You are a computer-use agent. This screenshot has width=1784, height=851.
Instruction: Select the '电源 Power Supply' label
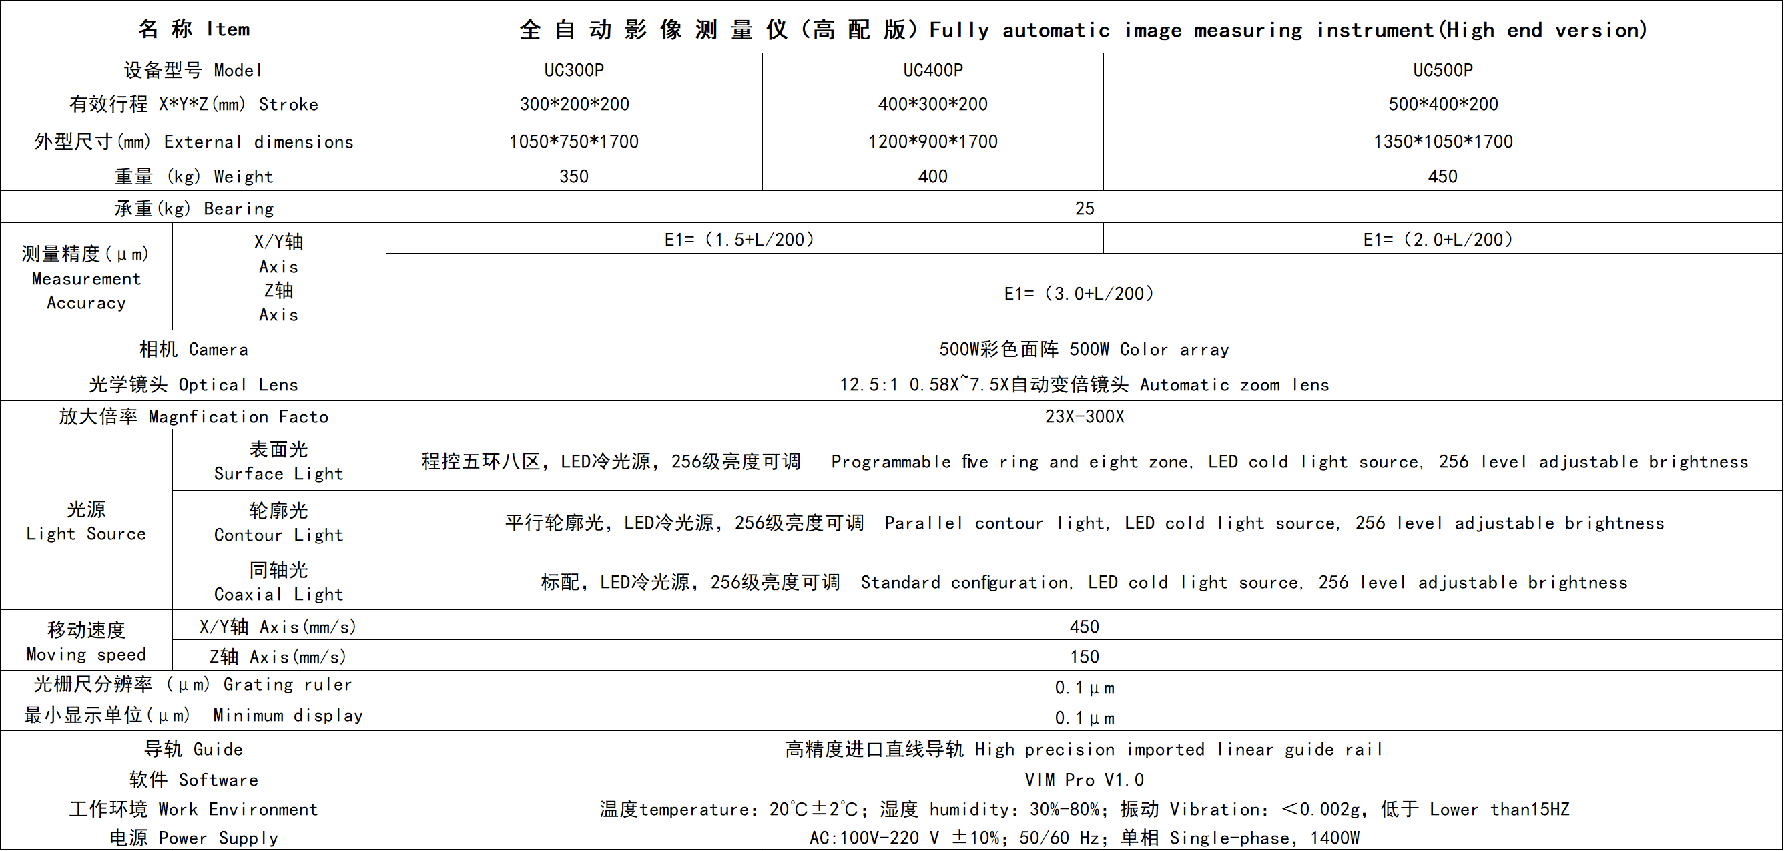pos(194,837)
